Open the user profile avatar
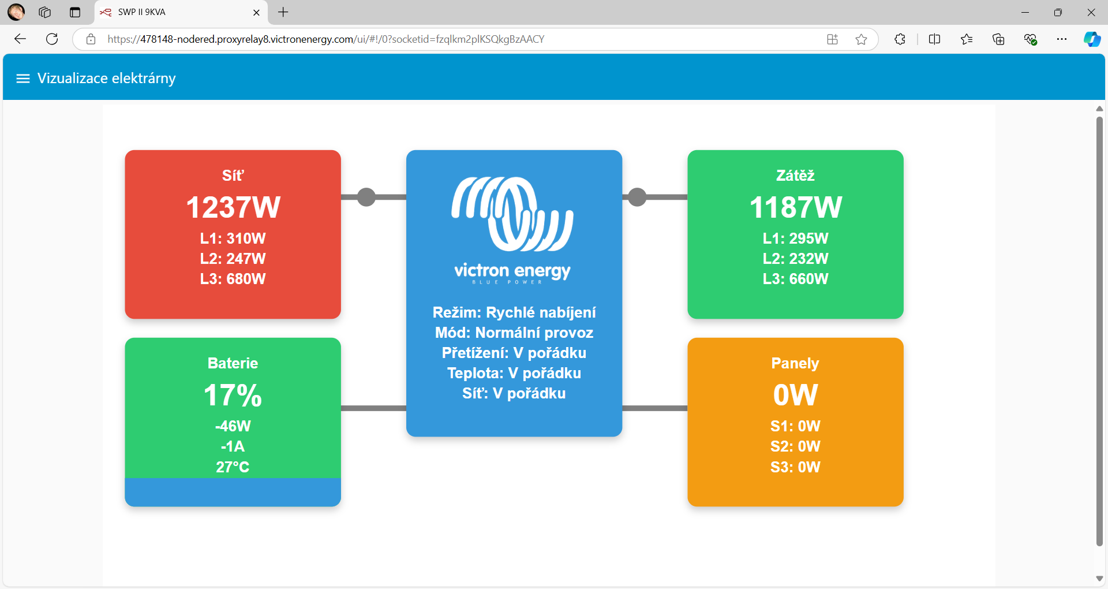Image resolution: width=1108 pixels, height=589 pixels. click(16, 12)
